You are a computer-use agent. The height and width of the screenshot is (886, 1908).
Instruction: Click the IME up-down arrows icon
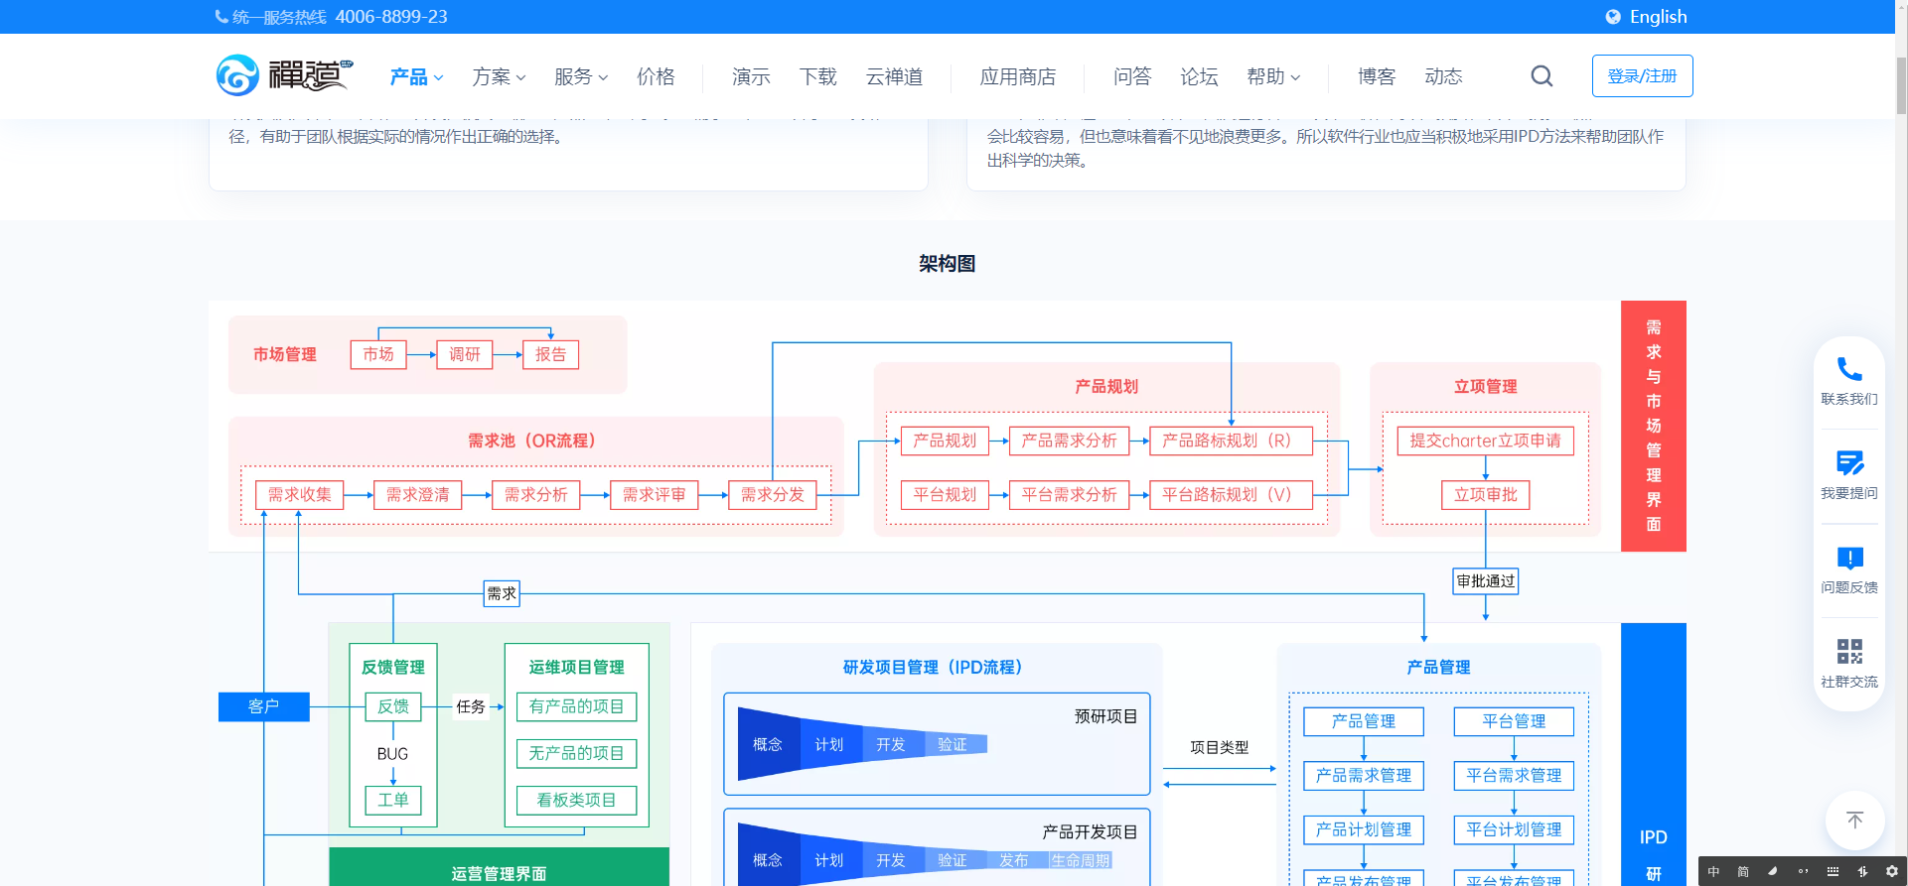(1862, 871)
